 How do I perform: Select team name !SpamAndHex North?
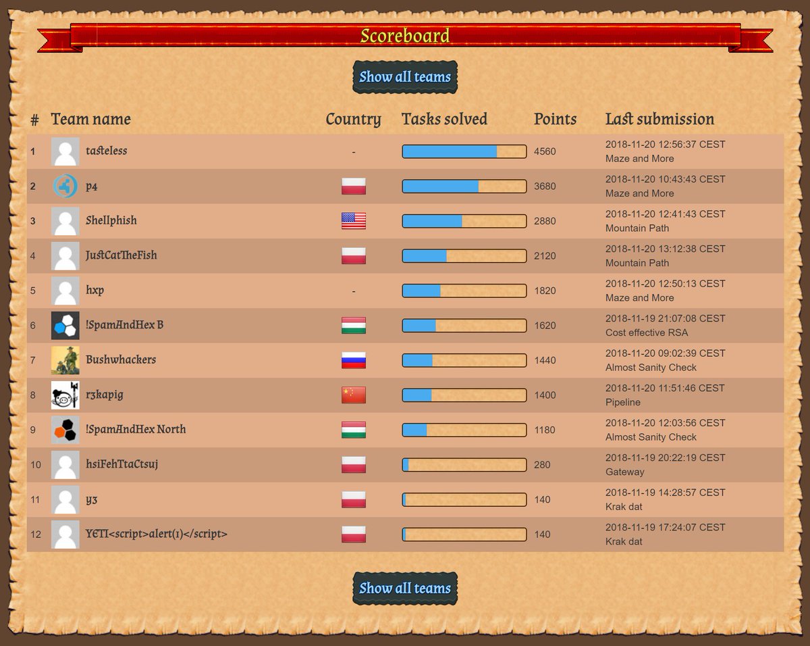click(x=136, y=429)
